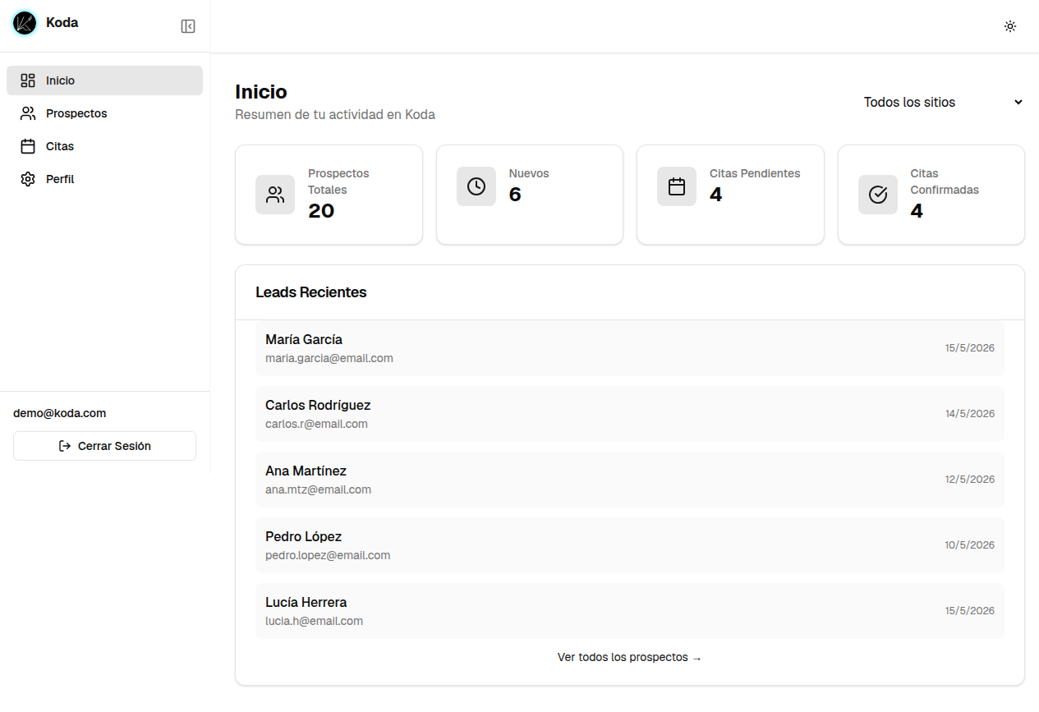Click the Cerrar Sesión button
The image size is (1039, 712).
[104, 446]
